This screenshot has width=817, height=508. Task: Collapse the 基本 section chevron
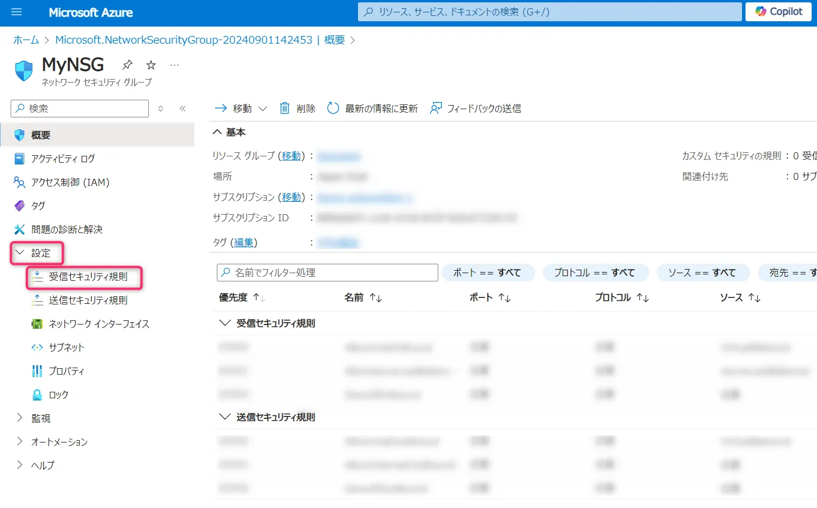click(217, 132)
